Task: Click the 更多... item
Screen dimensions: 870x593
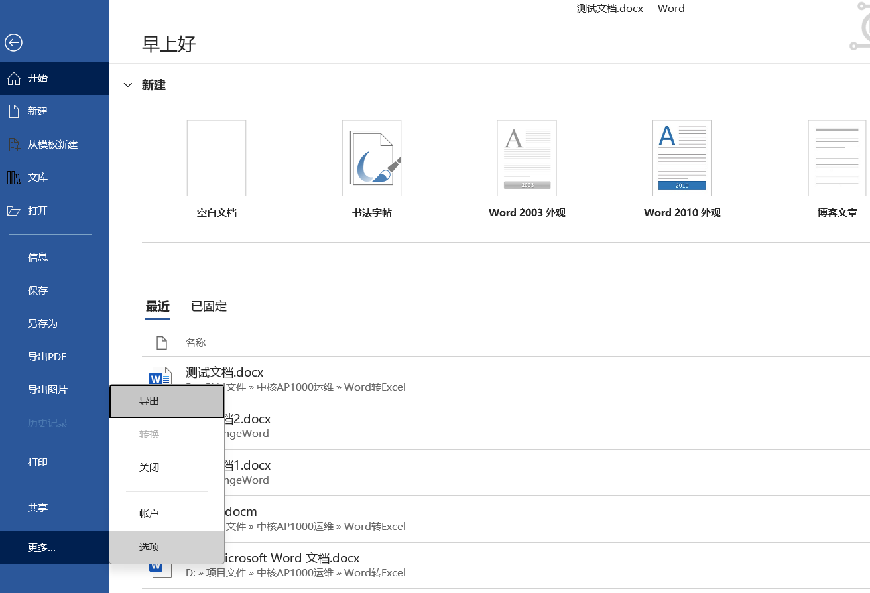Action: coord(54,548)
